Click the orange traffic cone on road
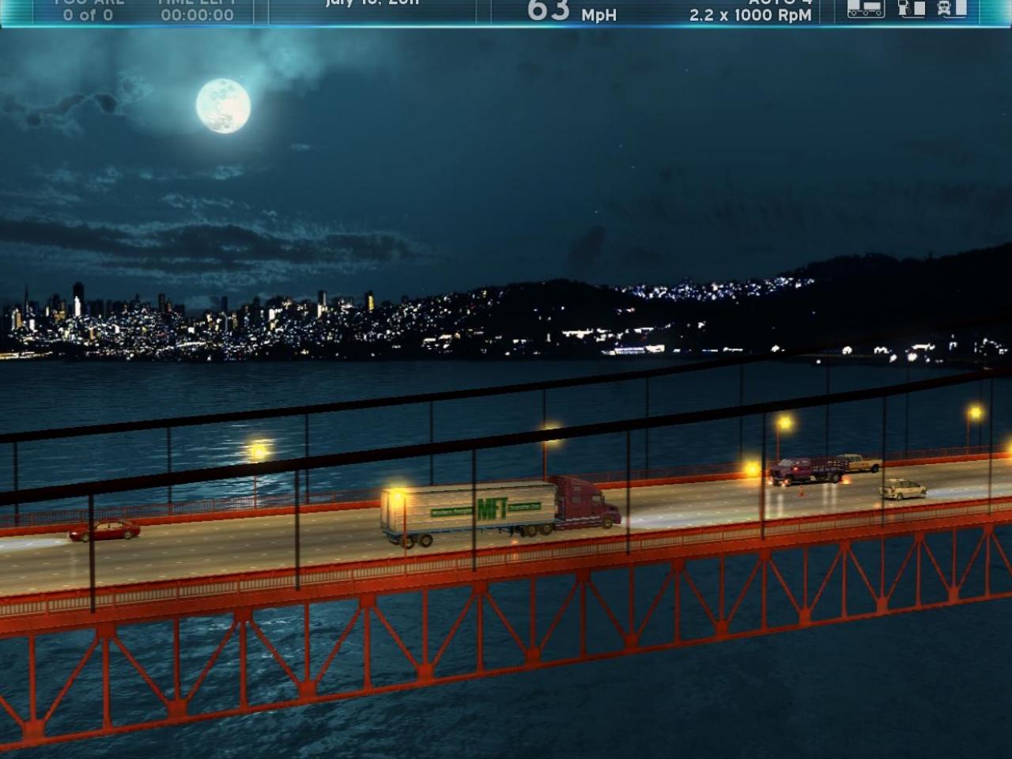Viewport: 1012px width, 759px height. pyautogui.click(x=801, y=492)
